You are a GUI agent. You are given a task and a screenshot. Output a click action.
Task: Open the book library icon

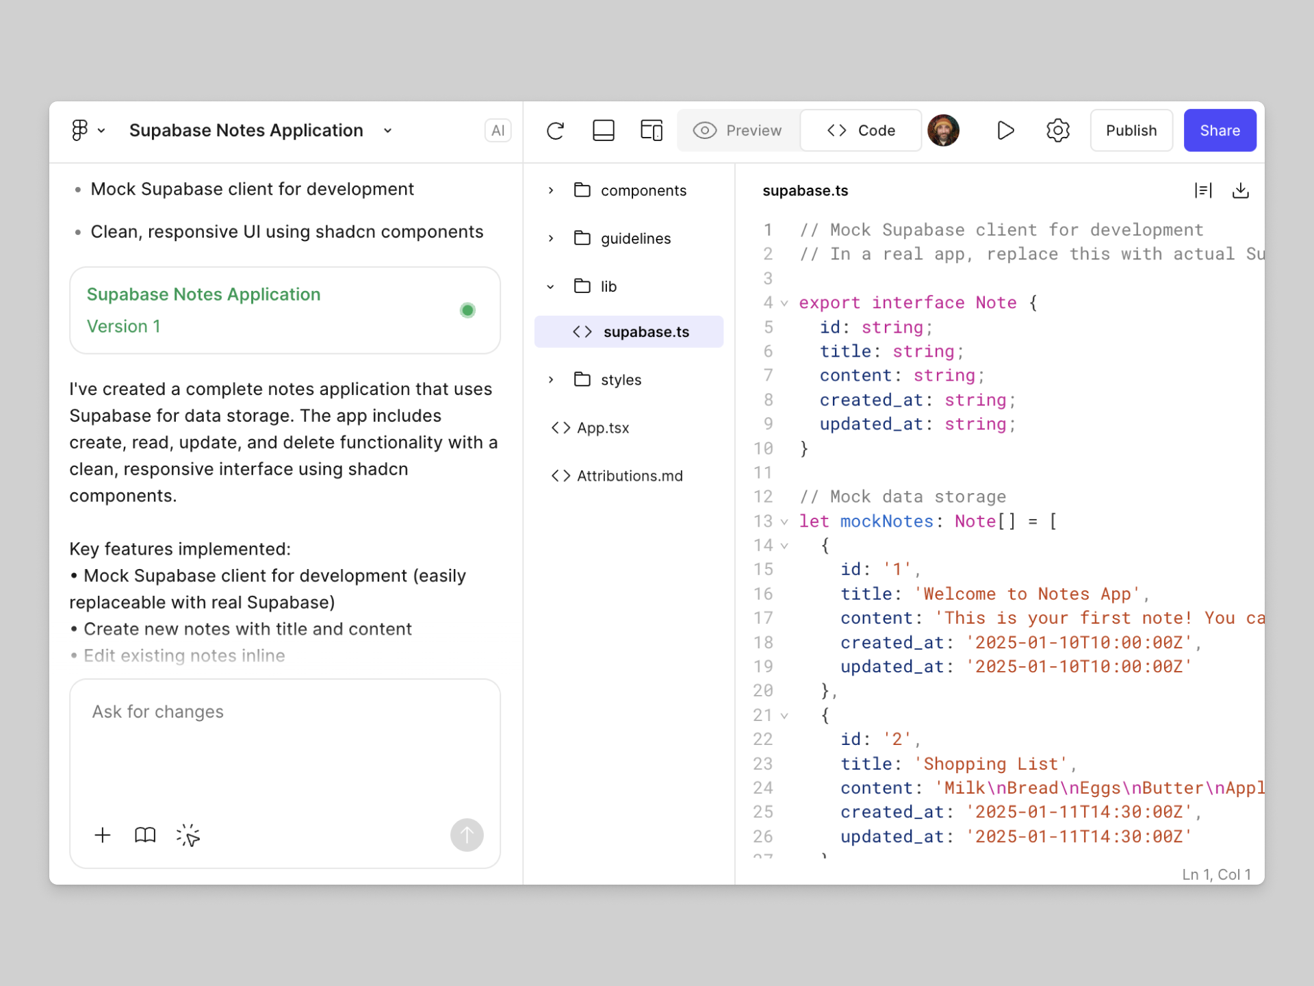(x=145, y=835)
